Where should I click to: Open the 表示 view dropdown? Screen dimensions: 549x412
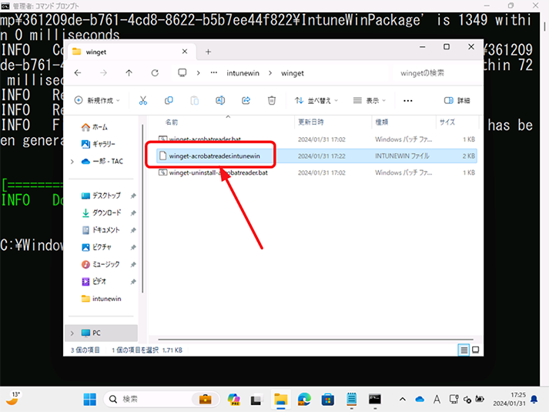(369, 101)
